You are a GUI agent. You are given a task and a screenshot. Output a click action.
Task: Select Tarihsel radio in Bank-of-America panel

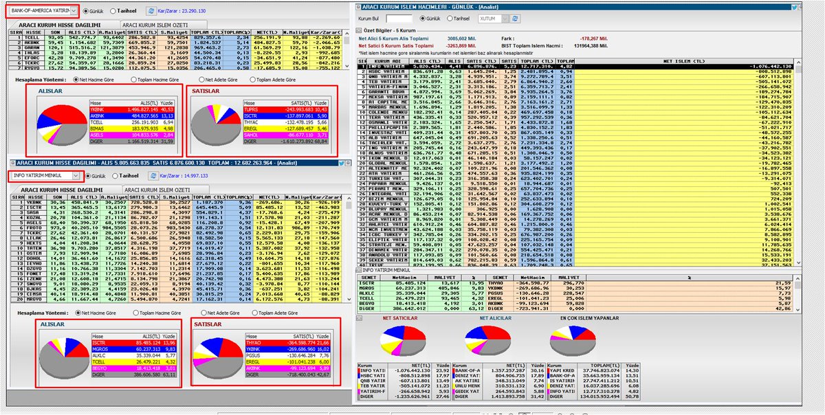(x=124, y=12)
